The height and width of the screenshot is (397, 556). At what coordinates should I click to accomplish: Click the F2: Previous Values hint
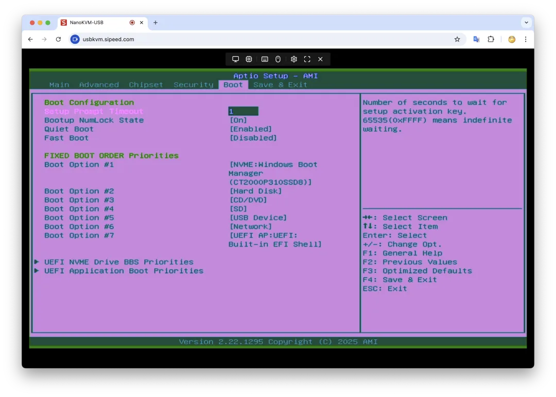click(410, 262)
